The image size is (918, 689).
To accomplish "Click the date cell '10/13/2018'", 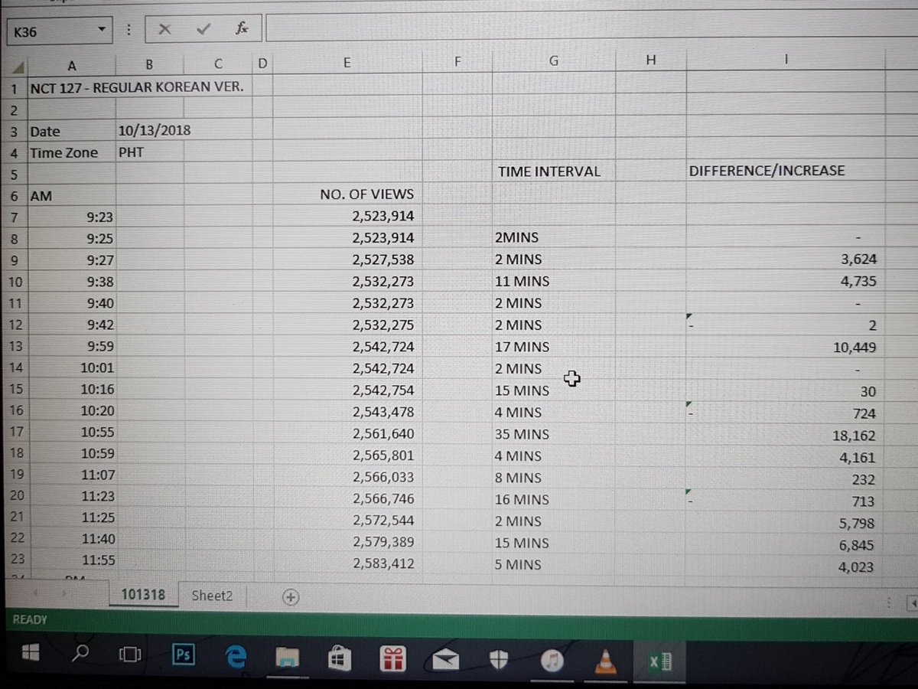I will click(155, 130).
